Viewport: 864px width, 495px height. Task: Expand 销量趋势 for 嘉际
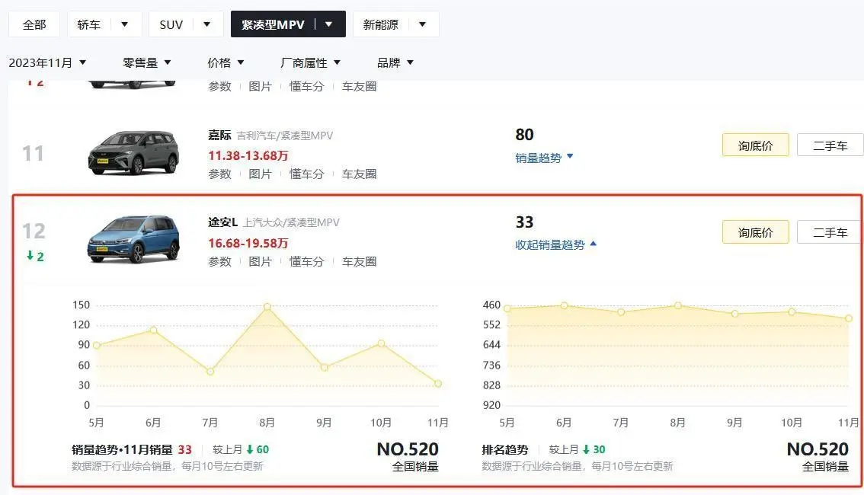(544, 158)
